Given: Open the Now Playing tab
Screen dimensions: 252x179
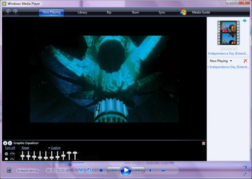Looking at the screenshot, I should 51,12.
